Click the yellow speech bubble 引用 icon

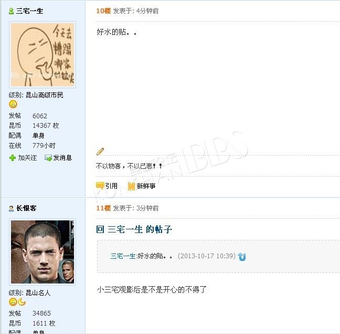[100, 186]
